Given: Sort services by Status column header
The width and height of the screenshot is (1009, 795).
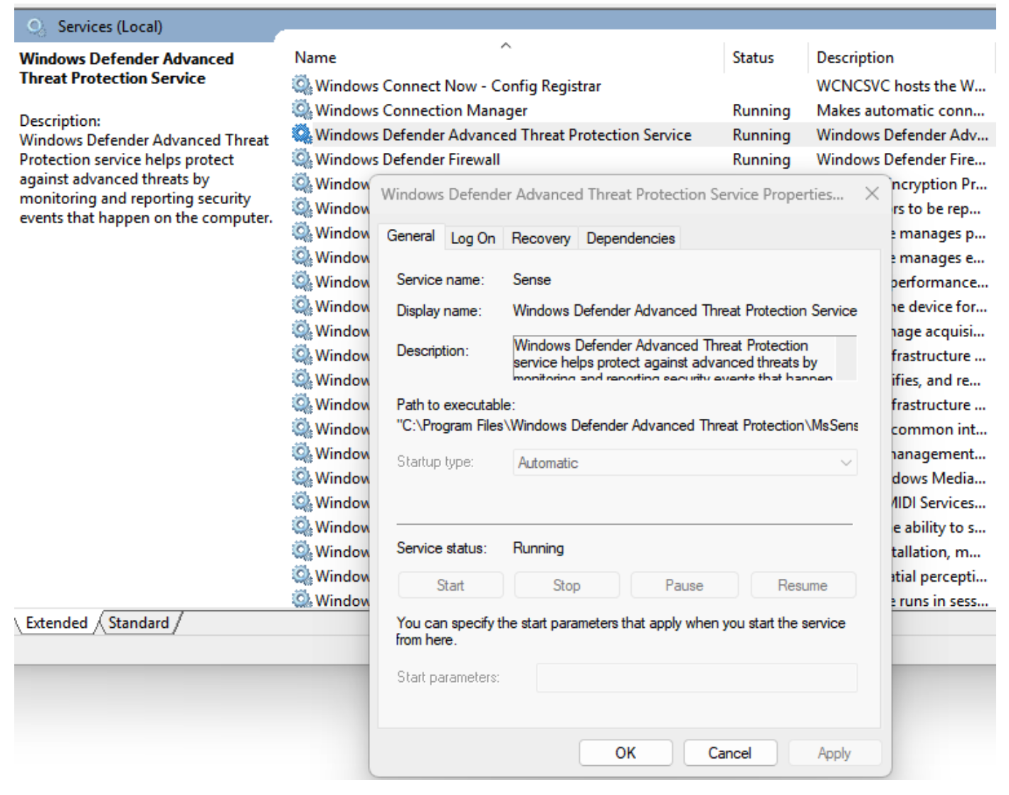Looking at the screenshot, I should [x=753, y=58].
